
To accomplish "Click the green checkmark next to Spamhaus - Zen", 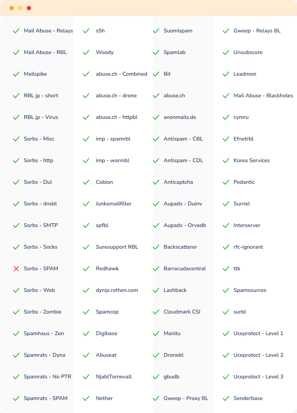I will (x=16, y=334).
